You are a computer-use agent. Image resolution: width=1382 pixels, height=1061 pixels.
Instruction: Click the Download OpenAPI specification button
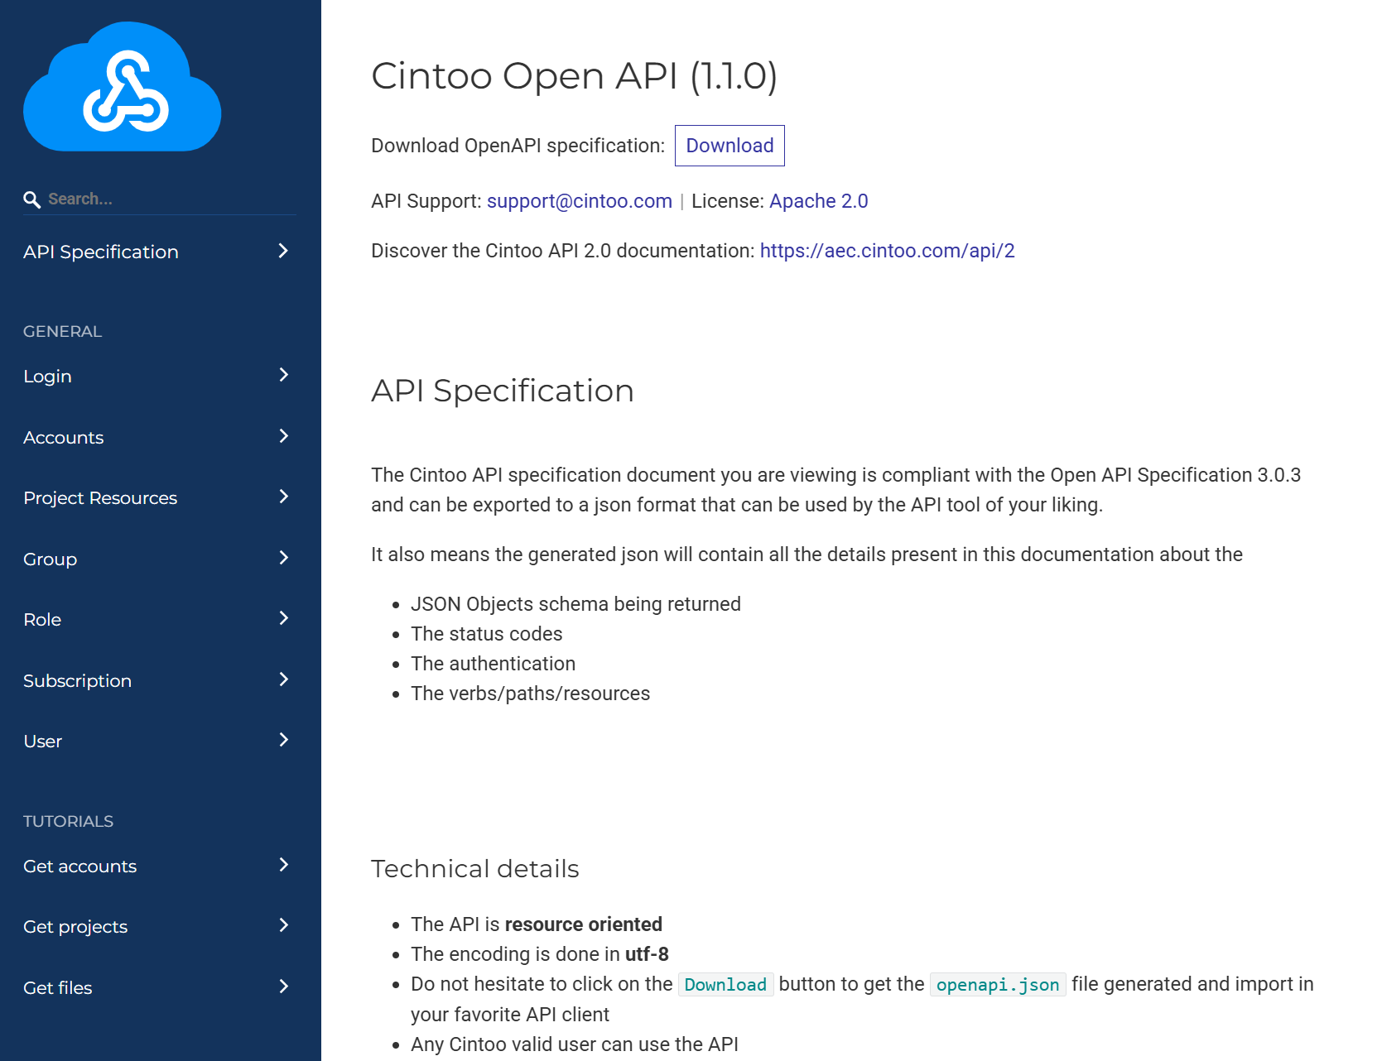[x=730, y=146]
